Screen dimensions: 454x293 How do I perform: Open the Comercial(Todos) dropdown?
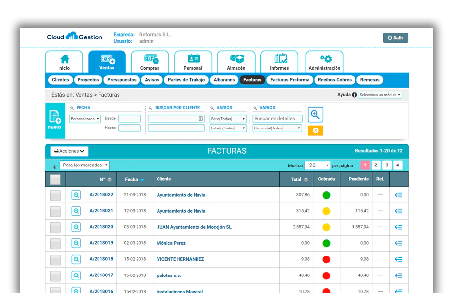(277, 128)
